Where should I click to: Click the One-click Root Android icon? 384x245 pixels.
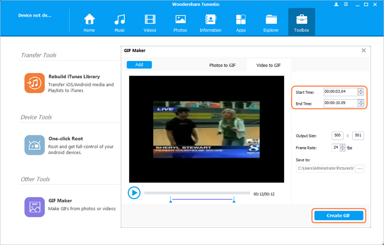tap(34, 145)
